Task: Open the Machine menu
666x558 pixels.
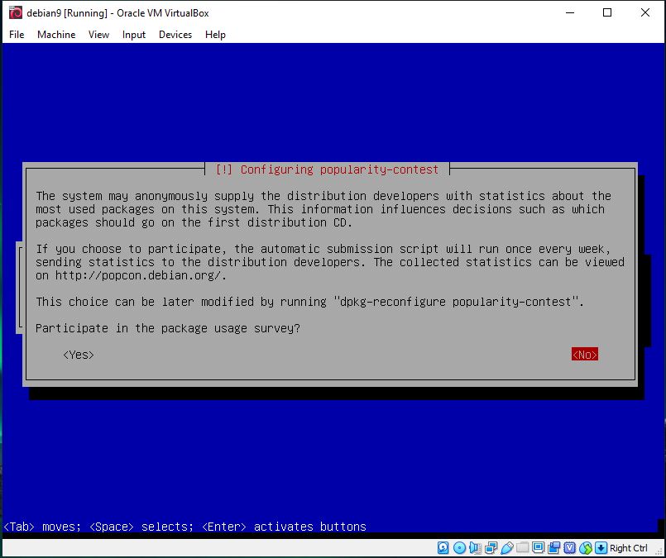Action: pos(56,35)
